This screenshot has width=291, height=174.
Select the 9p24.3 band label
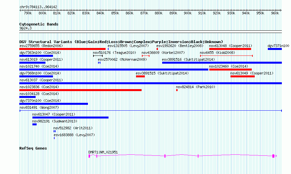click(x=26, y=28)
